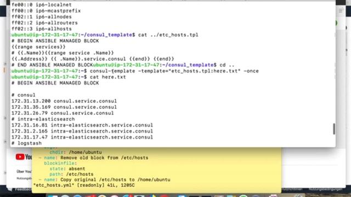
Task: Click 'blockinfile:' in the yellow editor
Action: (60, 163)
